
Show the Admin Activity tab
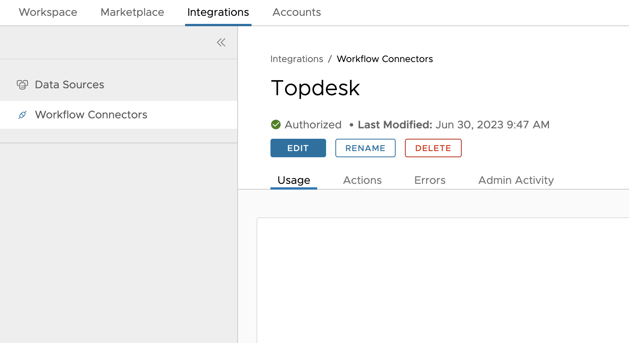click(x=516, y=180)
